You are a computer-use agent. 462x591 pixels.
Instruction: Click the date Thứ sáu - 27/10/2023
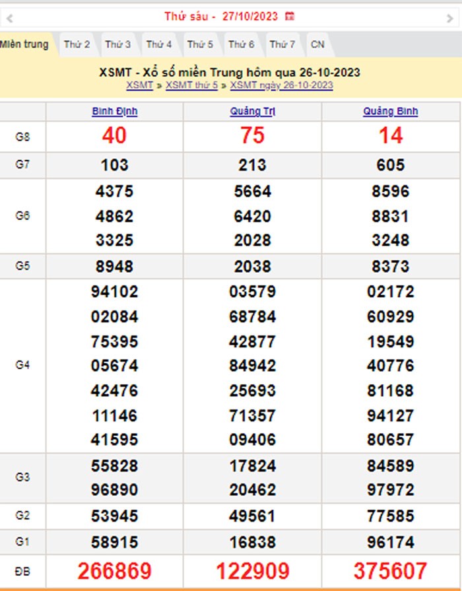[221, 16]
